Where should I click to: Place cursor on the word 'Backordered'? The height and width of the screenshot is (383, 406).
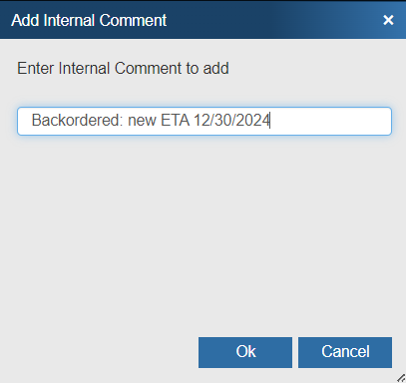coord(75,120)
